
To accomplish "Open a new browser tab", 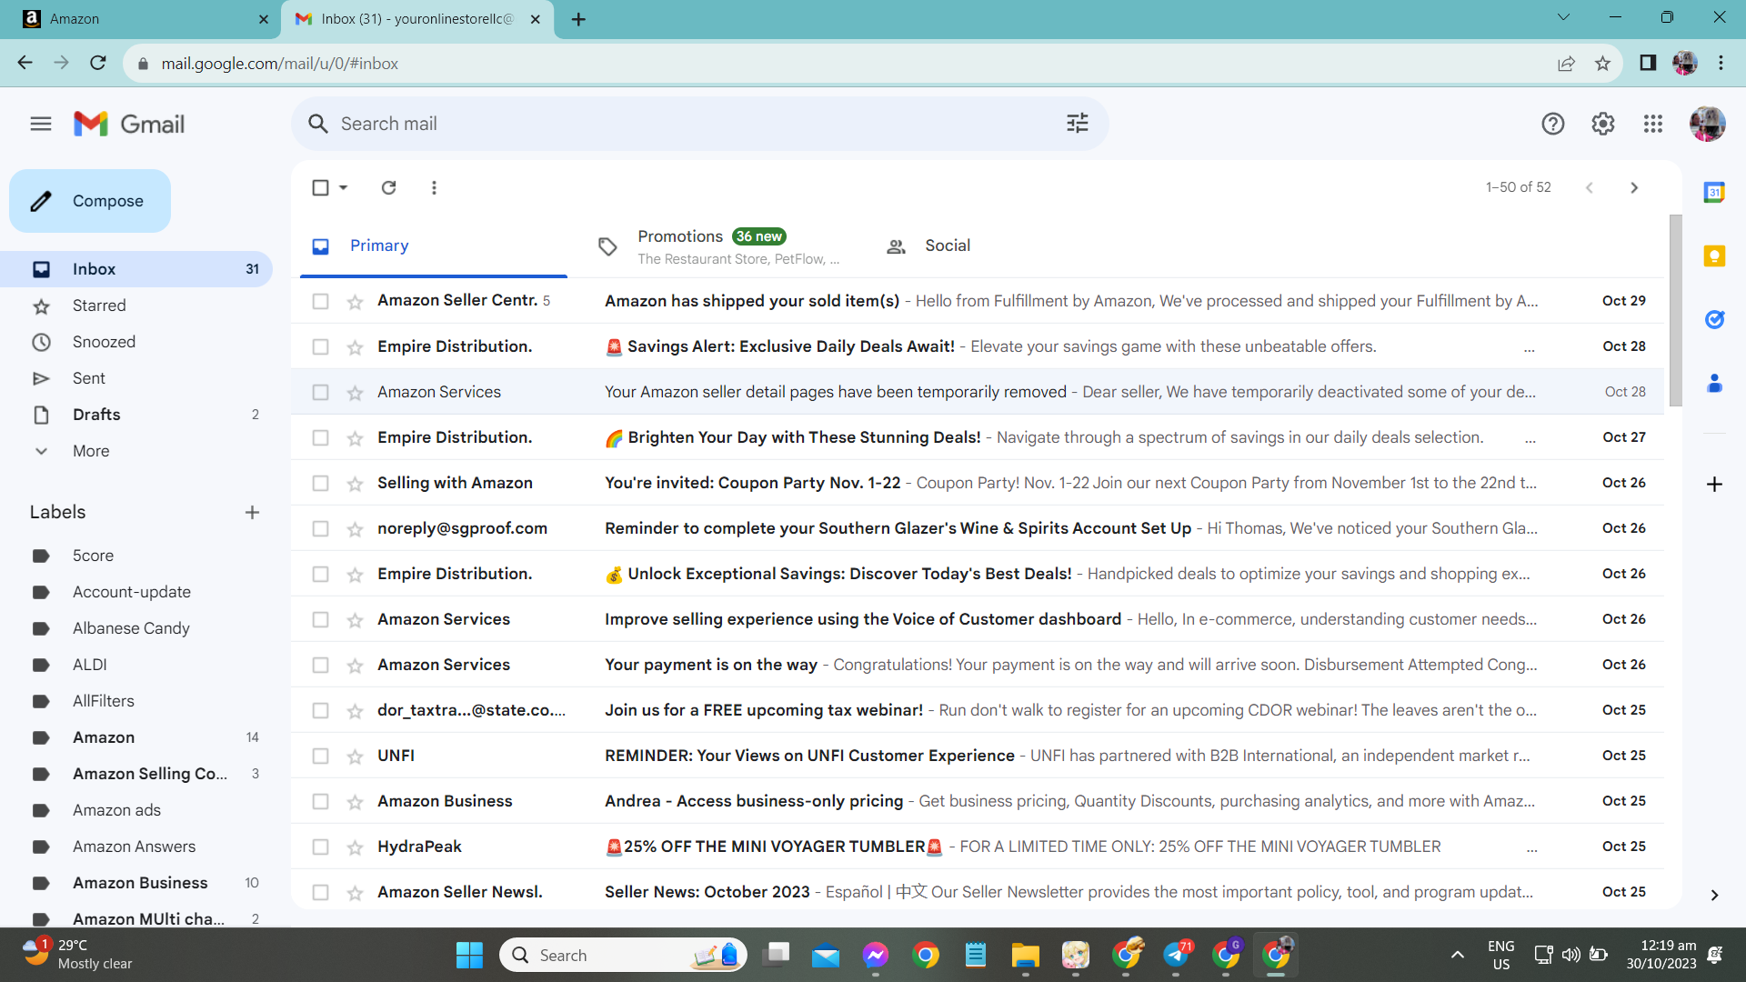I will click(578, 19).
